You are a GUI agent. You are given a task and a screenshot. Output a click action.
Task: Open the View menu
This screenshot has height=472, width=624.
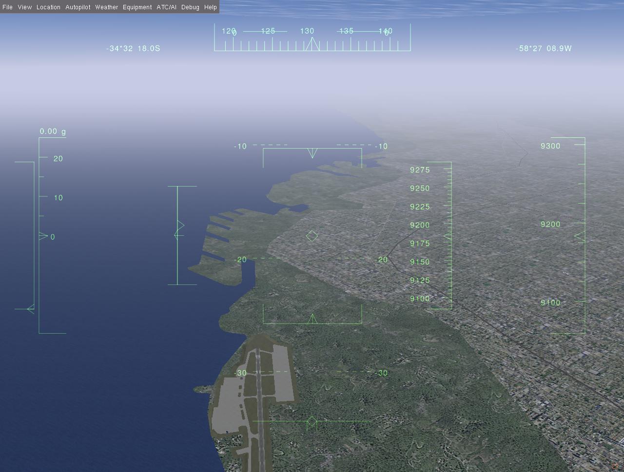click(x=24, y=7)
